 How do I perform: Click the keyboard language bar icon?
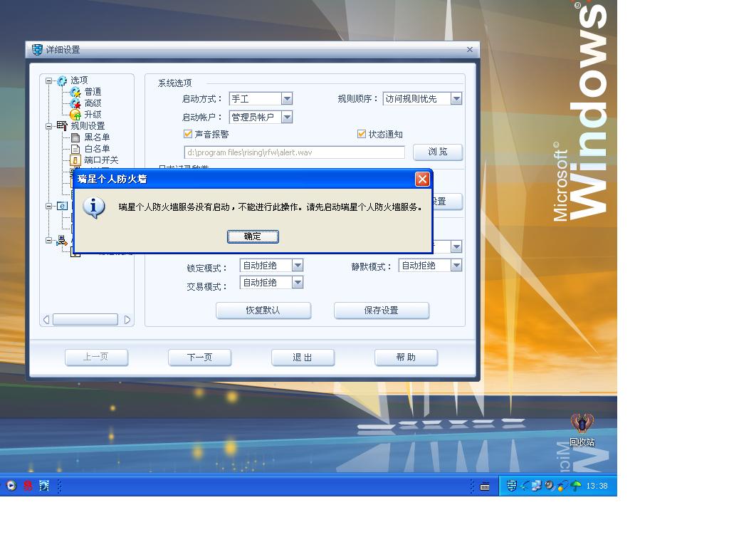(484, 486)
